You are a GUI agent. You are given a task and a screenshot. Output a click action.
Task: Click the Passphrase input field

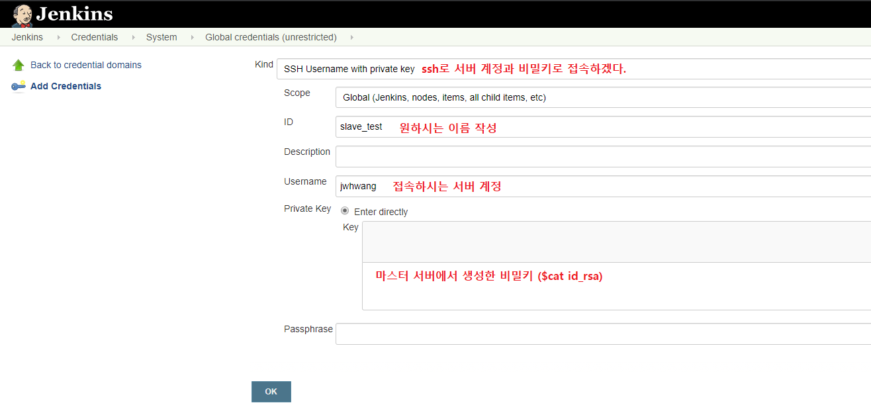603,334
